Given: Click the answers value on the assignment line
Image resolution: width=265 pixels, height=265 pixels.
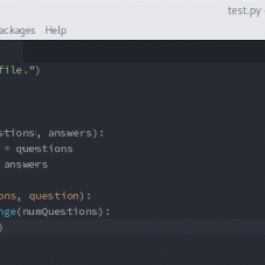Looking at the screenshot, I should 26,165.
